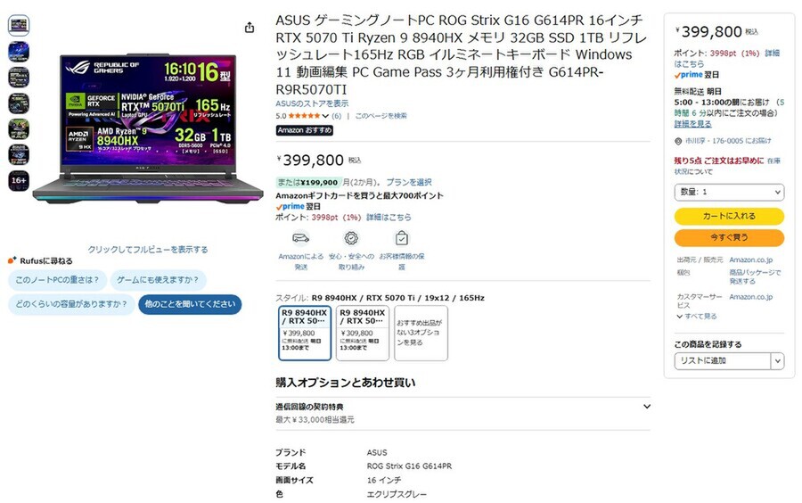Click the security and safety badge icon

[x=351, y=238]
